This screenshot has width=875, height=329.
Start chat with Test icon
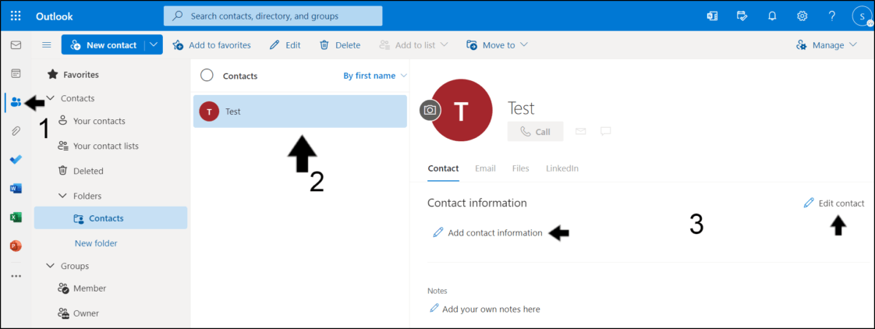[605, 132]
